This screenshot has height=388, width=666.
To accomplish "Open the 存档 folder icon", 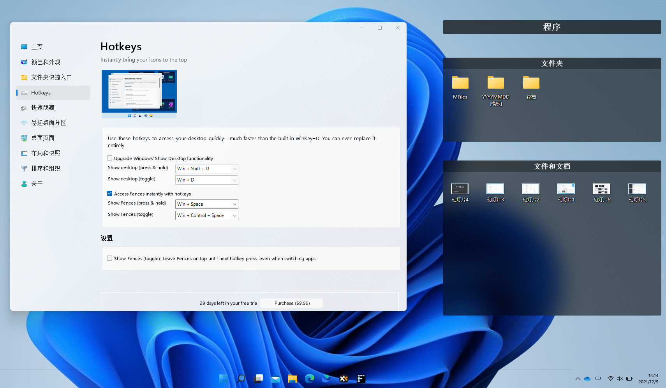I will pyautogui.click(x=531, y=83).
